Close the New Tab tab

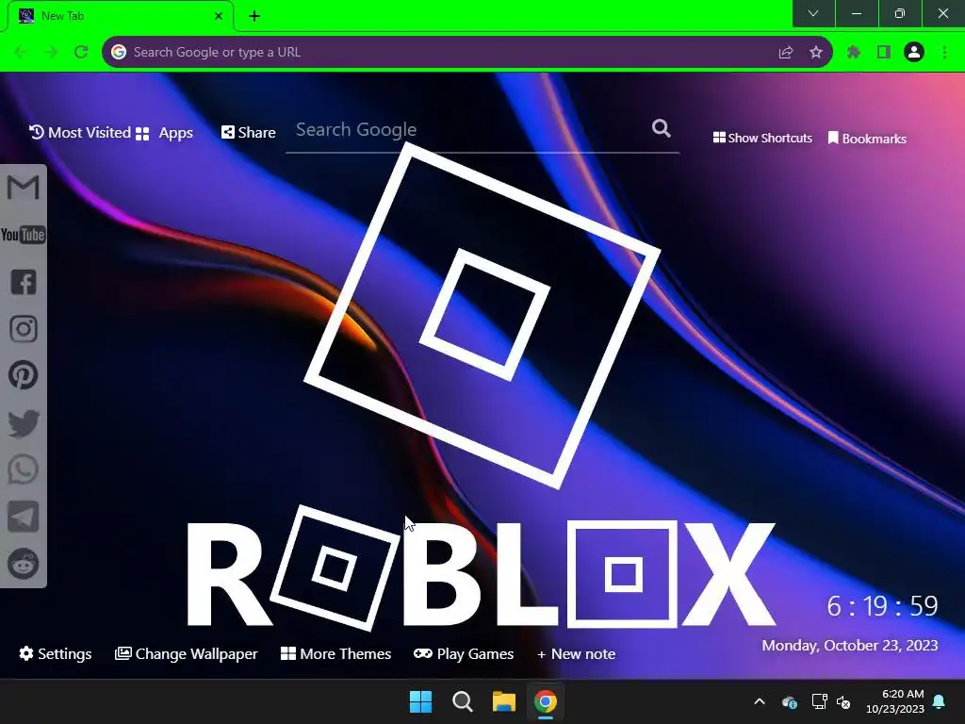click(218, 16)
